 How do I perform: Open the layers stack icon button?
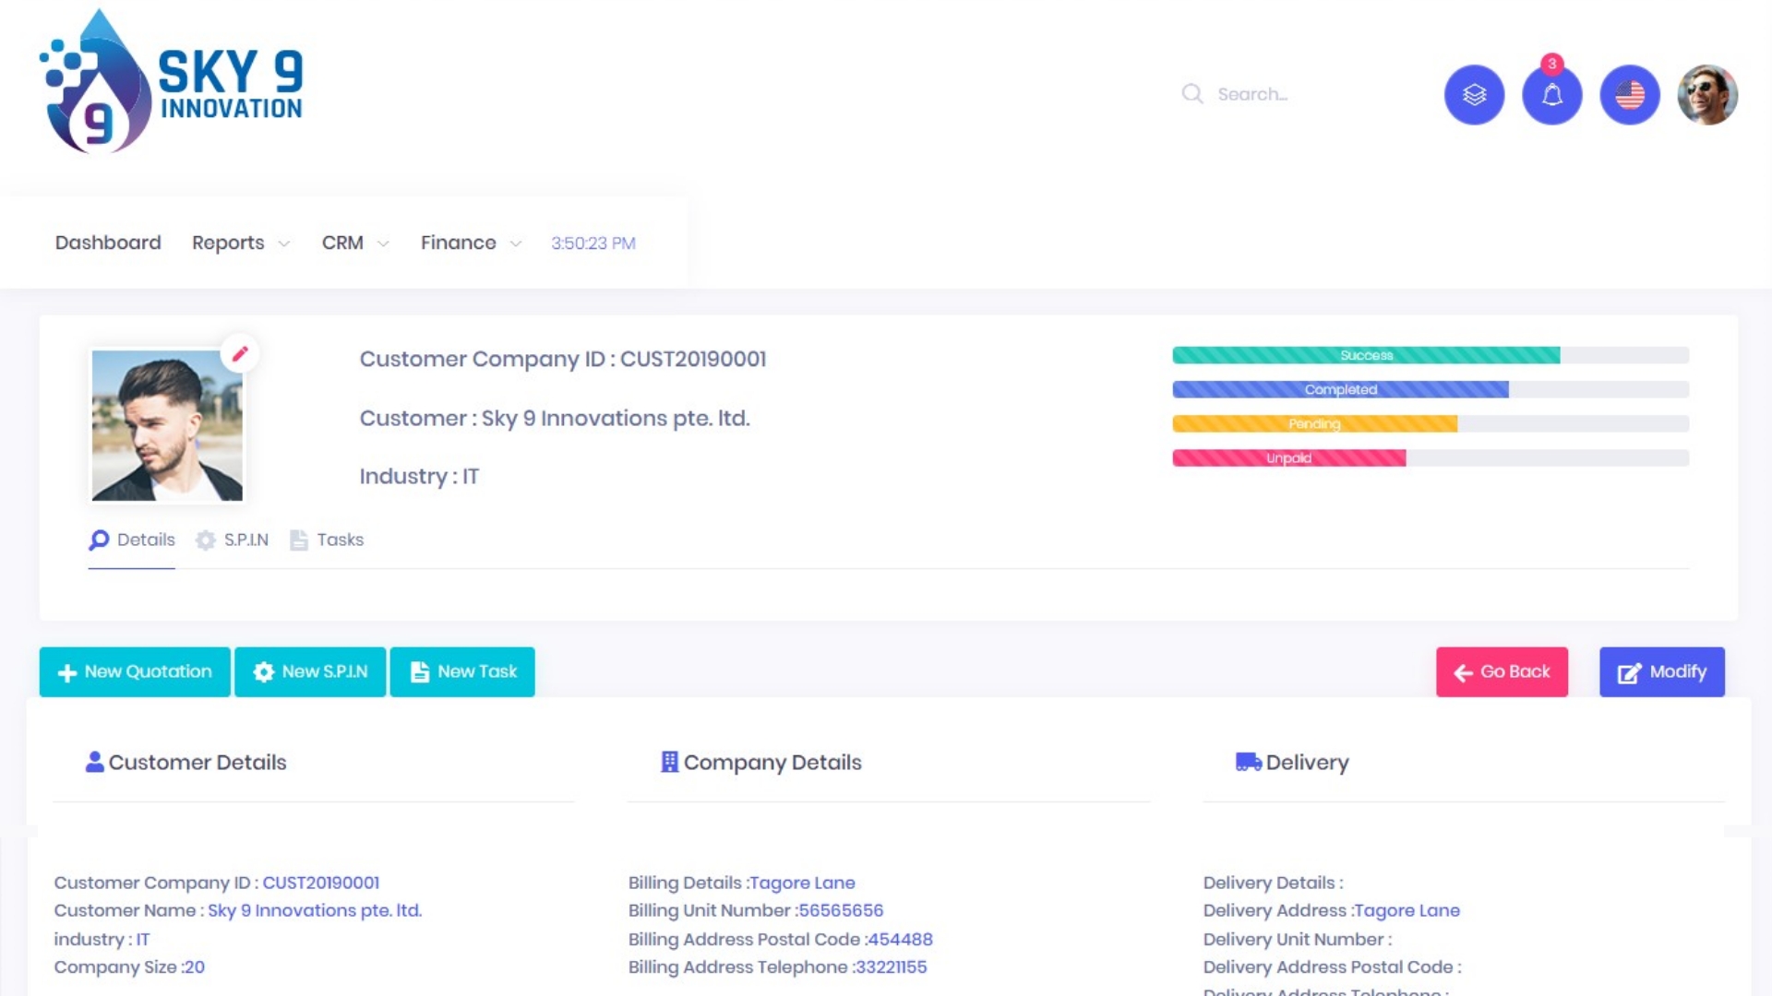point(1474,94)
